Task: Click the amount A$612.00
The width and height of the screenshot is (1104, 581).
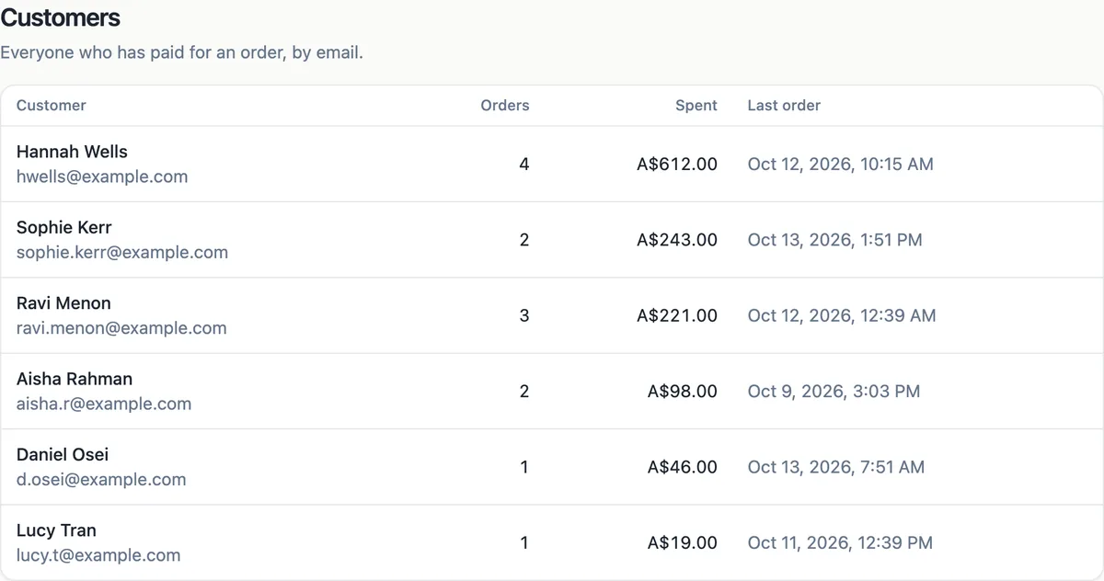Action: [677, 165]
